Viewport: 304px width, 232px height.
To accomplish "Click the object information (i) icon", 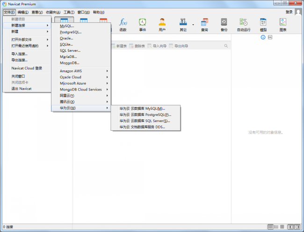I will coord(263,37).
